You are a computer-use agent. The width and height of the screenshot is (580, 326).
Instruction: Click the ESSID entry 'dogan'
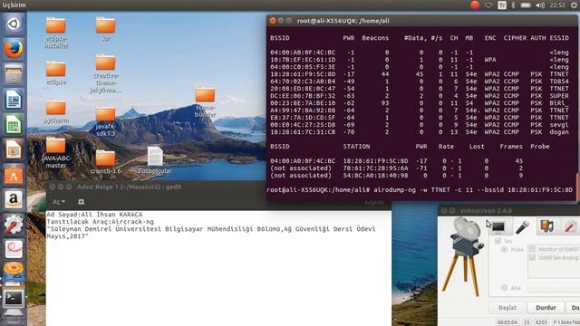pyautogui.click(x=559, y=132)
